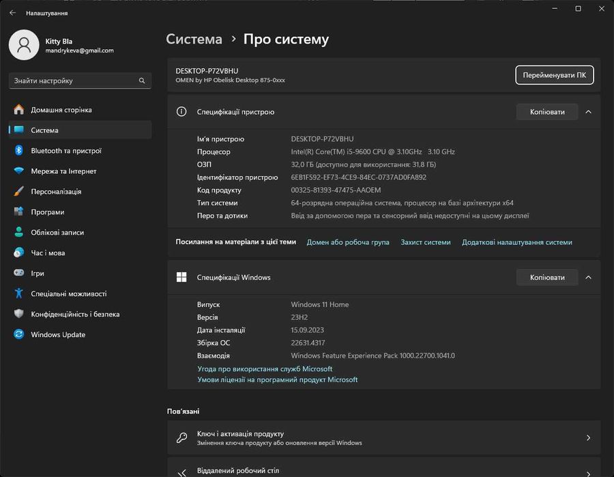Collapse the Специфікації пристрою section
The width and height of the screenshot is (614, 477).
(x=588, y=112)
